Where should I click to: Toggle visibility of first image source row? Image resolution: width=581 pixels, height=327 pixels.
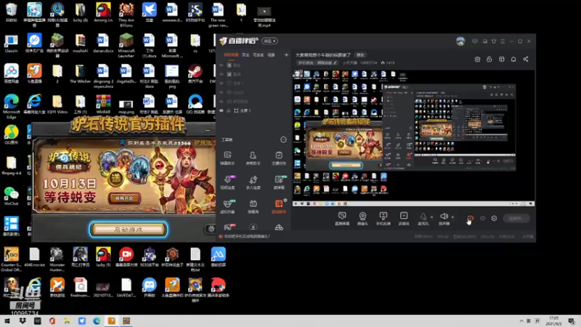222,65
